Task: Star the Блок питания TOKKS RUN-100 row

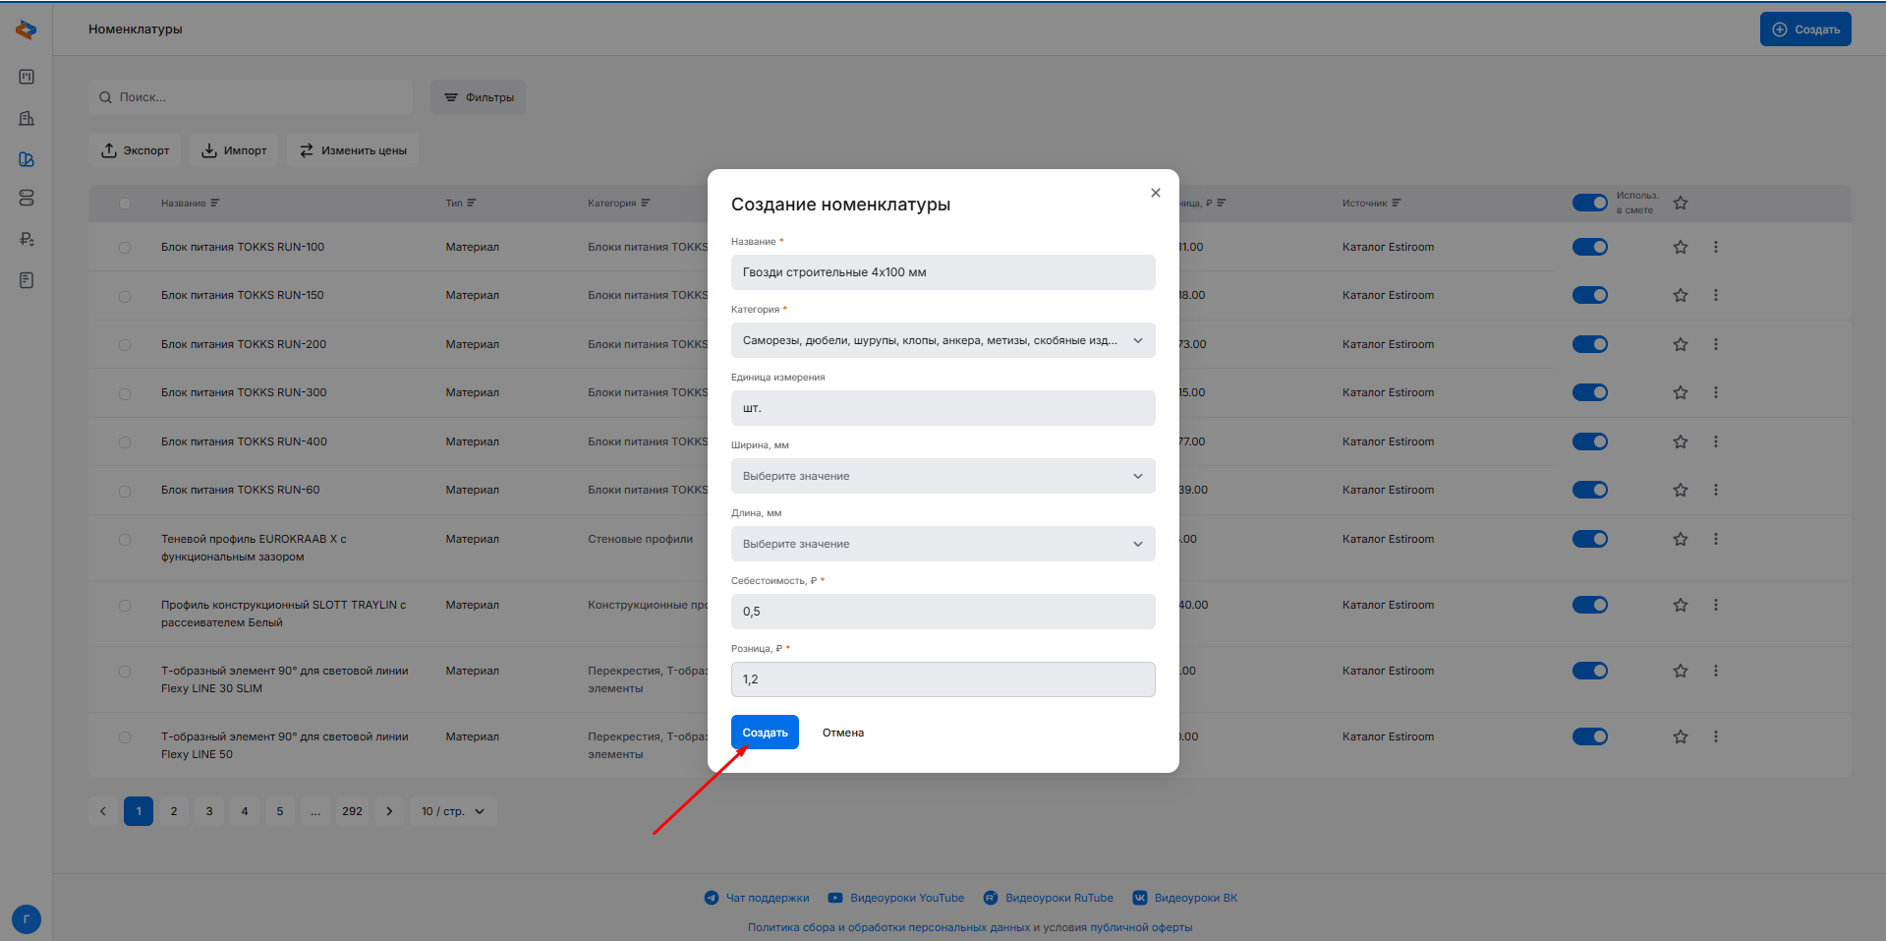Action: (1681, 248)
